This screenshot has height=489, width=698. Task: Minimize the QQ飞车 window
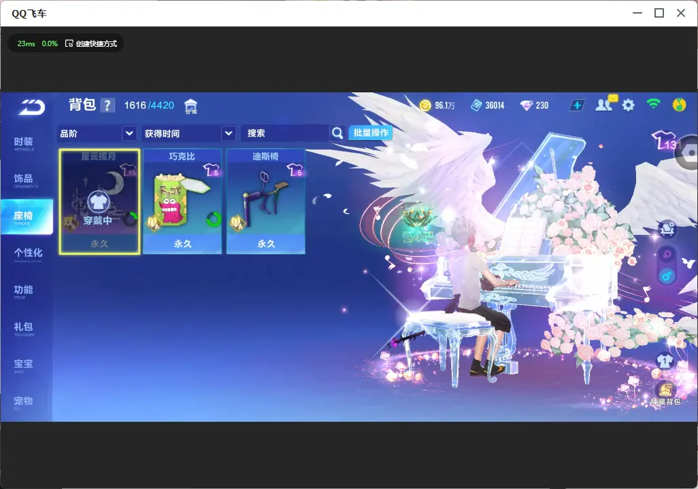pos(637,13)
